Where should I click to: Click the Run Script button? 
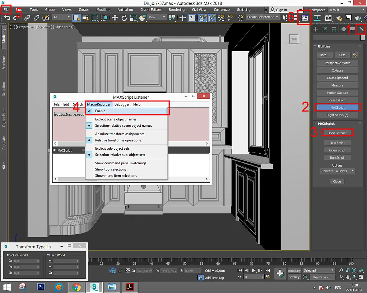[337, 158]
